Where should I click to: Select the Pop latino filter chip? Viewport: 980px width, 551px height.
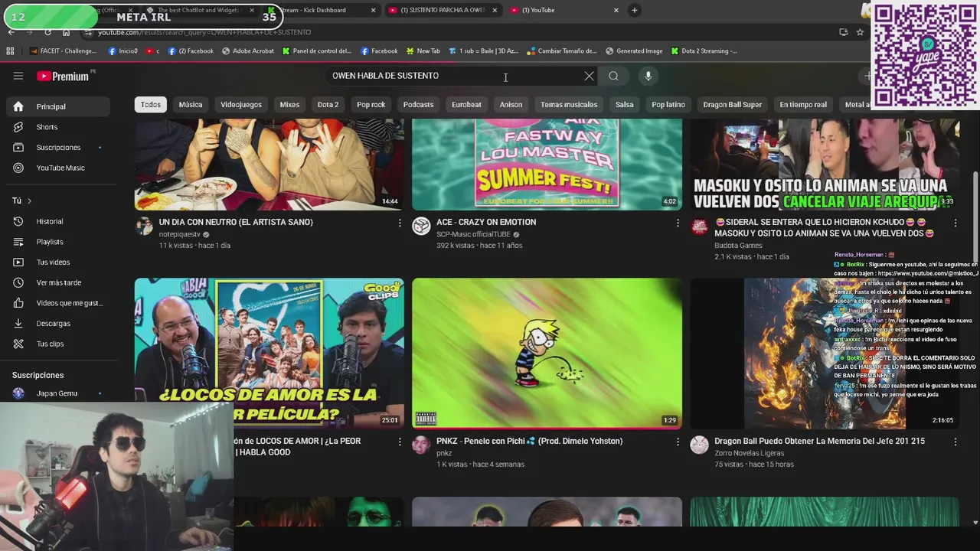coord(668,105)
